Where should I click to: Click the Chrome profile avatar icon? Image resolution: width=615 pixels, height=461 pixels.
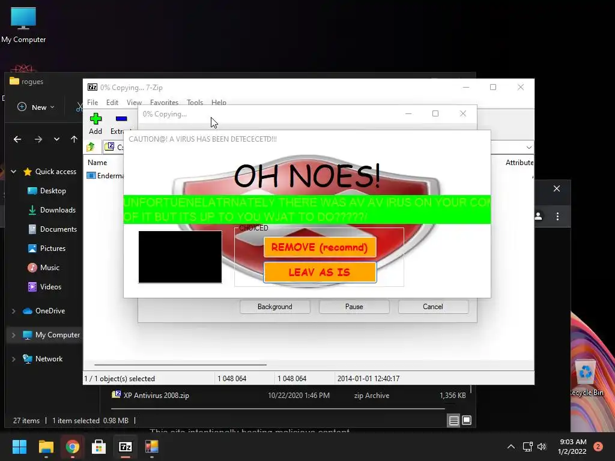tap(539, 216)
